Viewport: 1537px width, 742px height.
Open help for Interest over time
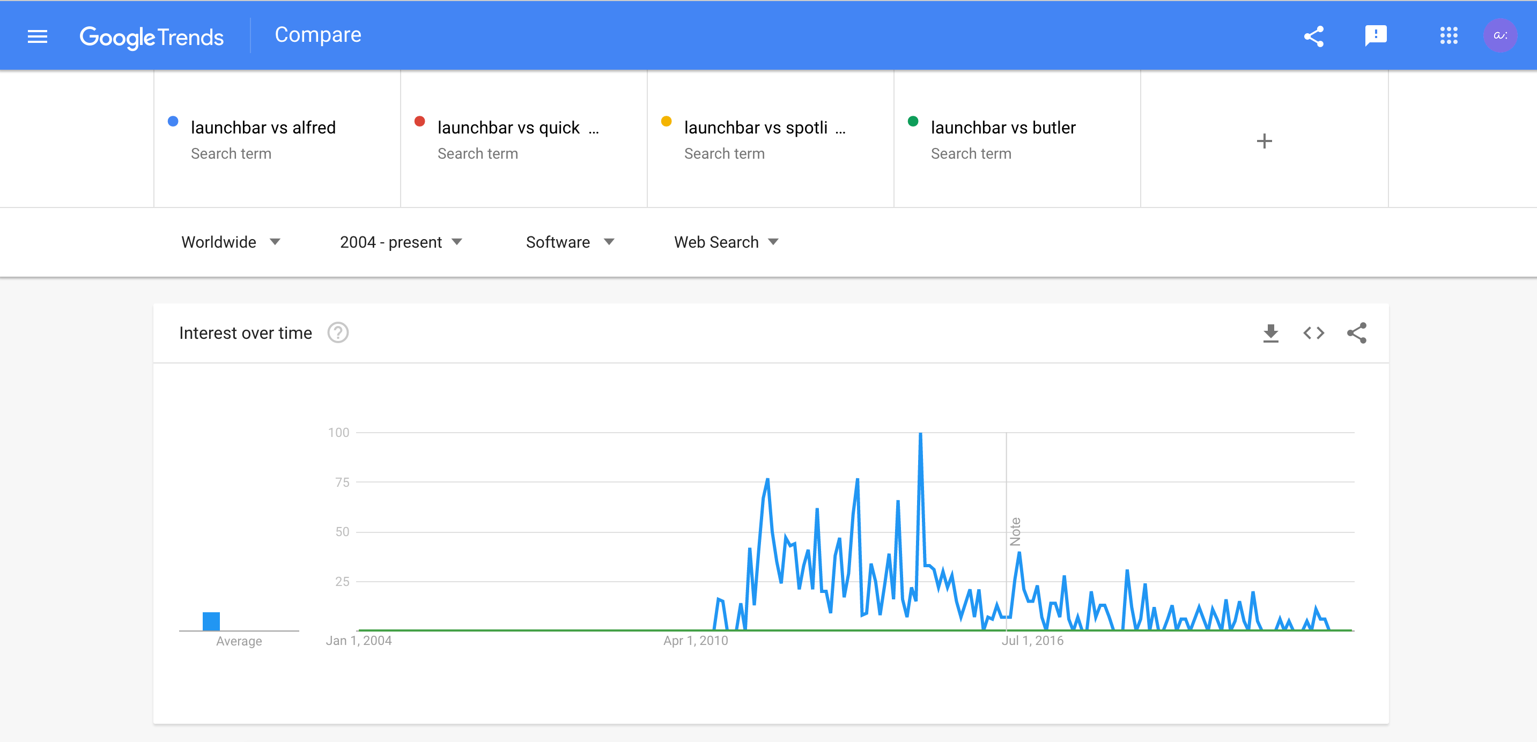[338, 333]
